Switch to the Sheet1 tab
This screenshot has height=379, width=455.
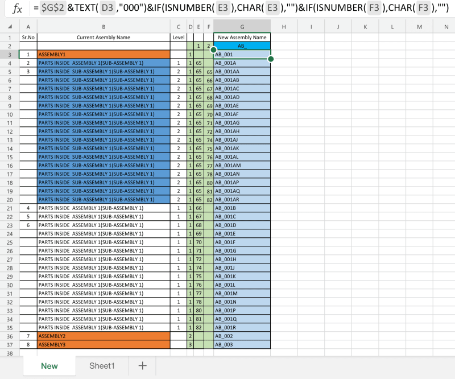[102, 366]
